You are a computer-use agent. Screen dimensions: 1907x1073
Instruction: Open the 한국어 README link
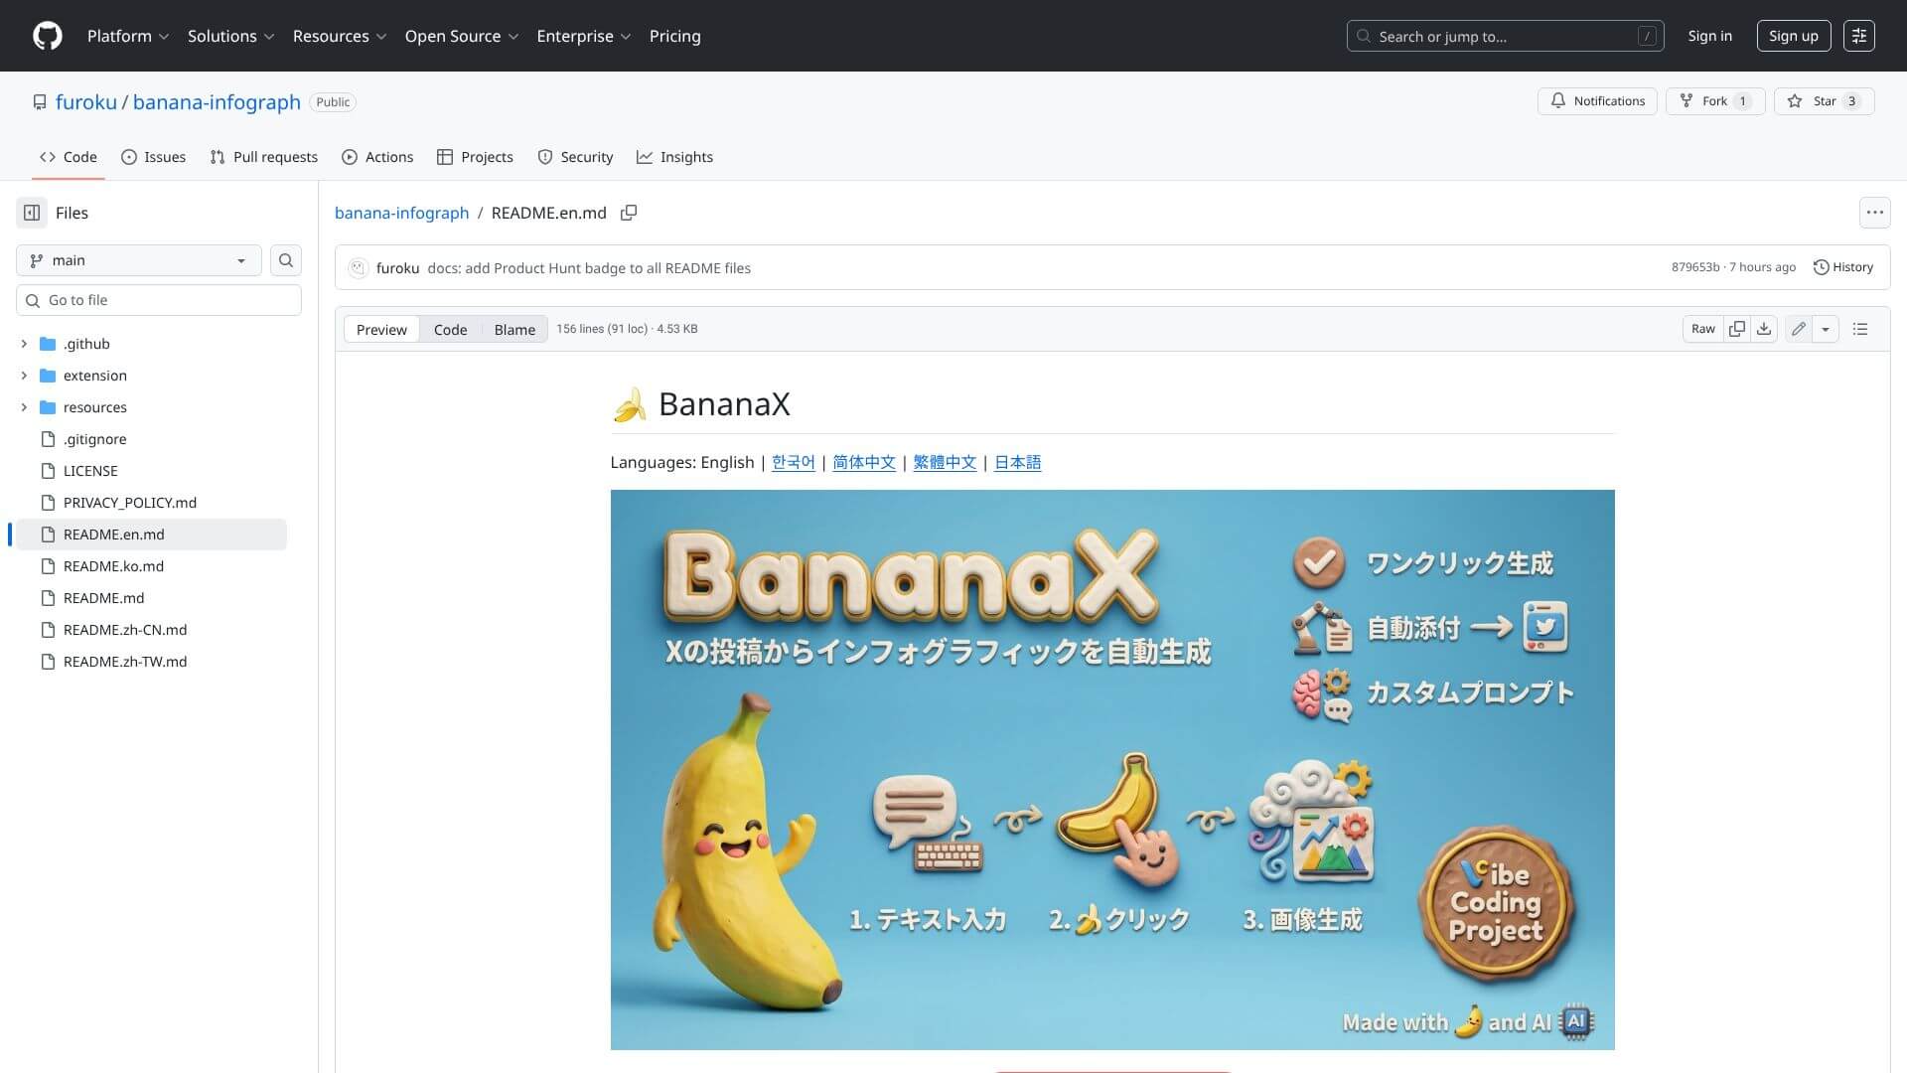tap(793, 462)
